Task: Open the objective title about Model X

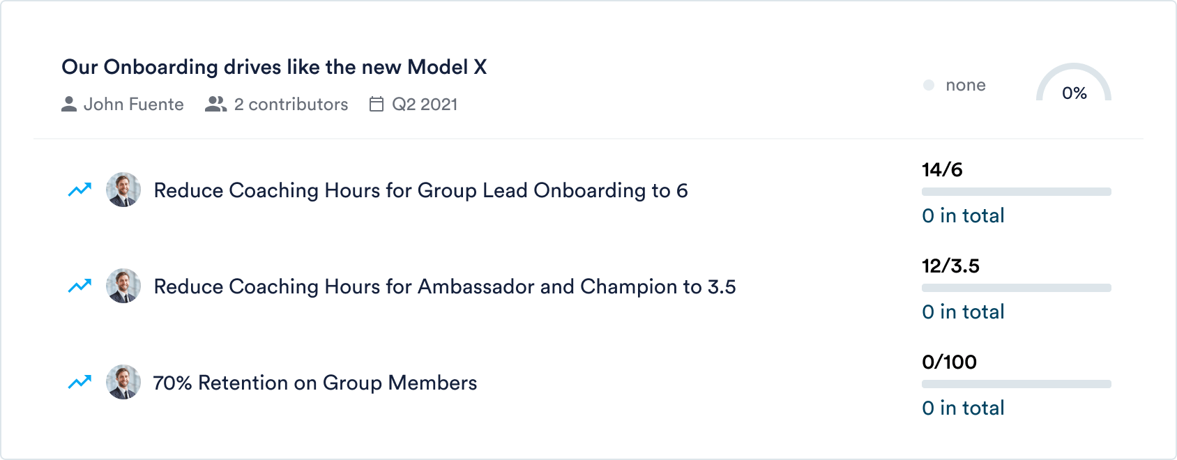Action: (x=274, y=67)
